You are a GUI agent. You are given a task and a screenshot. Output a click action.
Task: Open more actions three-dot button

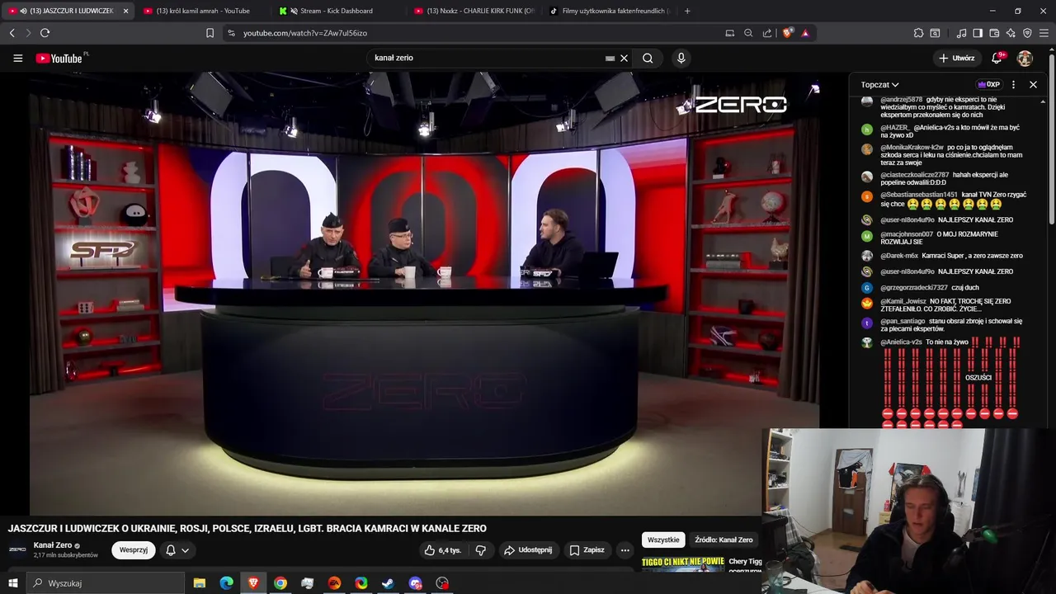pyautogui.click(x=625, y=550)
